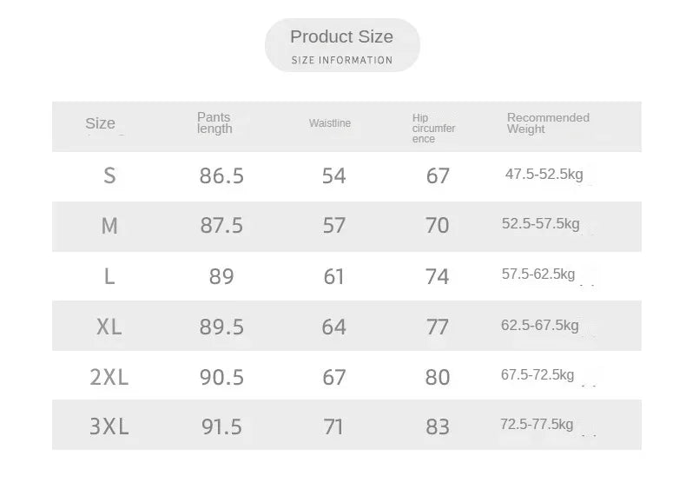Select the 2XL size row label
686x489 pixels.
point(109,377)
